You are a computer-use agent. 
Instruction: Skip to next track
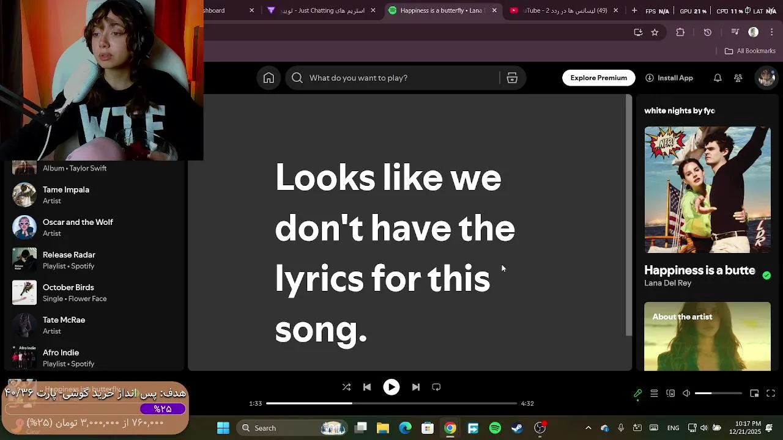pyautogui.click(x=416, y=387)
